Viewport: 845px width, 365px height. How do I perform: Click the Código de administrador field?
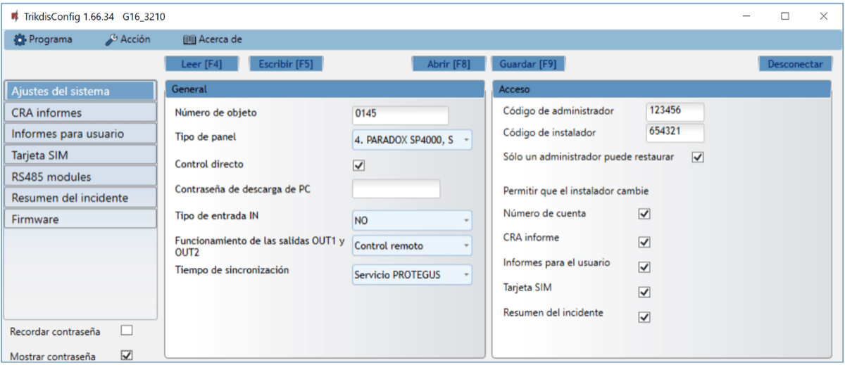(674, 111)
